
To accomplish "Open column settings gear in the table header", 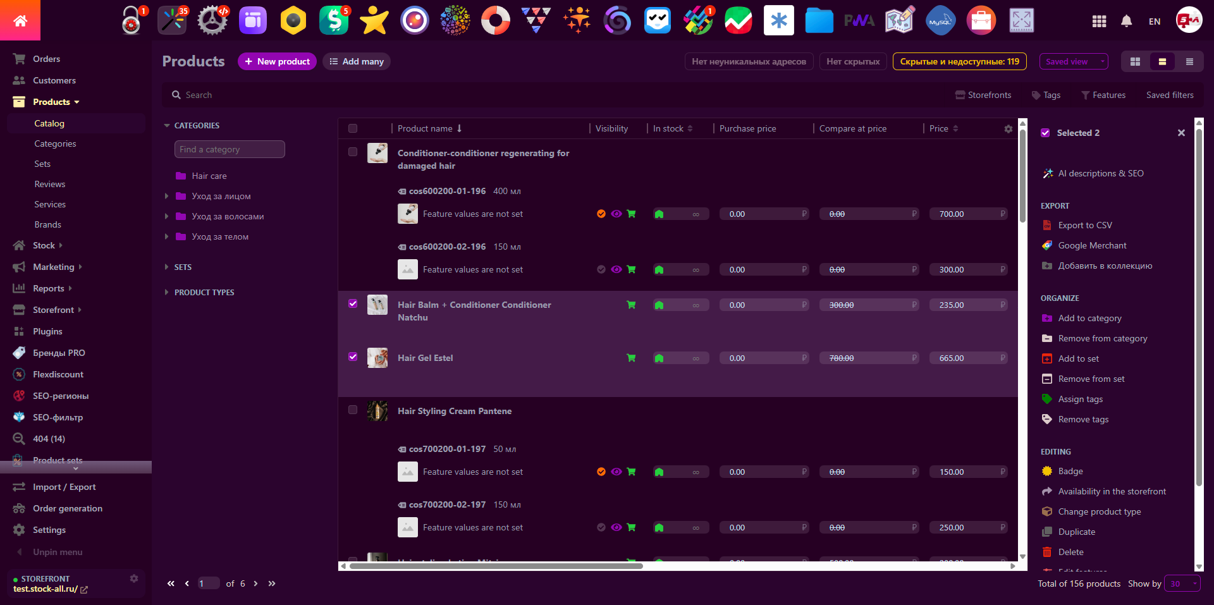I will point(1008,128).
